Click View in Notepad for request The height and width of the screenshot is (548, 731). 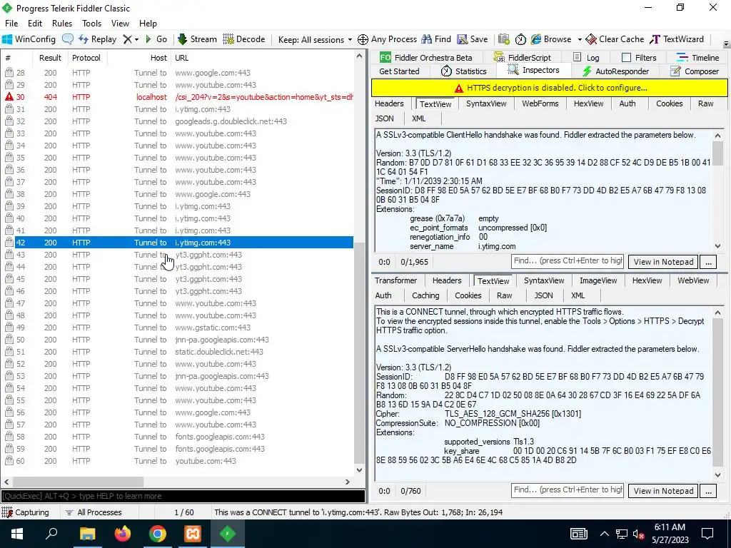[663, 262]
